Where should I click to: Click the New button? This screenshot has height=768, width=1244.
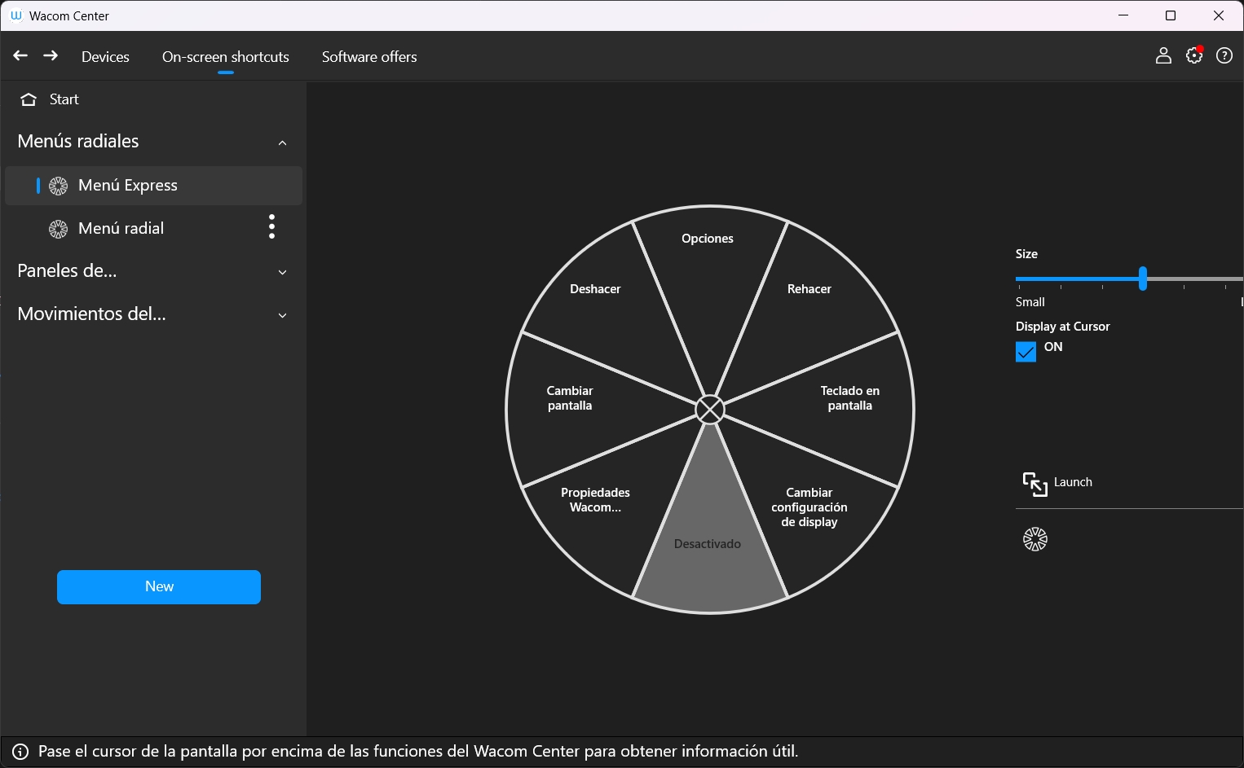click(159, 587)
